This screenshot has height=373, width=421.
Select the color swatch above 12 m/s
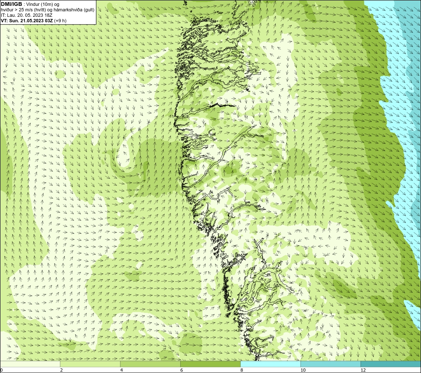(391, 364)
